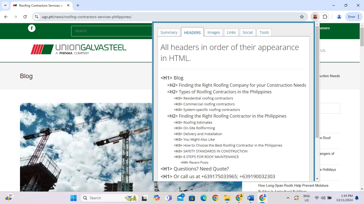Bookmark this page with the star icon

point(302,17)
